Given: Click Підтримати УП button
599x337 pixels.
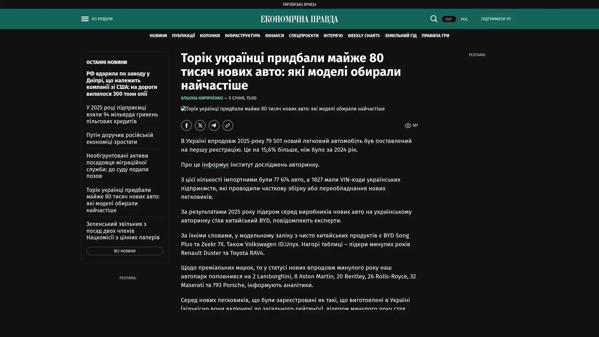Looking at the screenshot, I should click(x=496, y=19).
